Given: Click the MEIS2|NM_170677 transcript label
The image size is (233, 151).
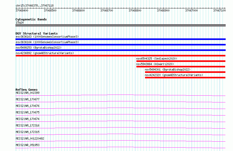Looking at the screenshot, I should point(28,99).
